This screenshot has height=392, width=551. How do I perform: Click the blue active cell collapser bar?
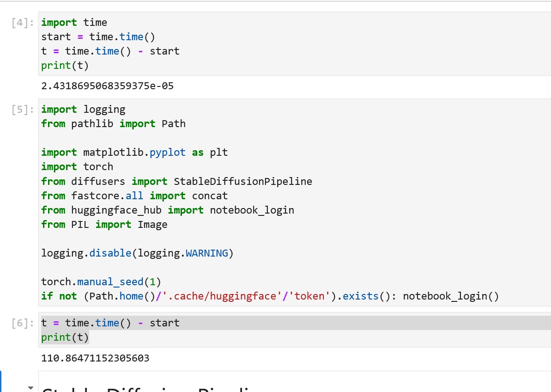1,381
